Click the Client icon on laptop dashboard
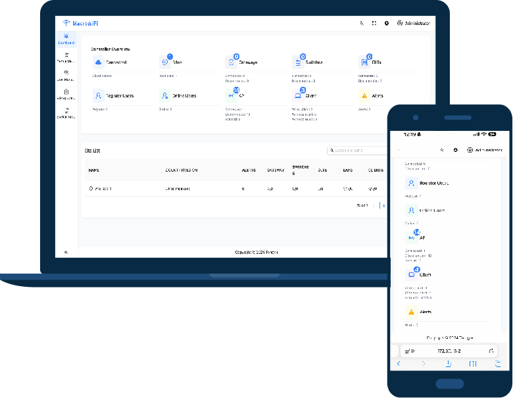This screenshot has width=513, height=398. tap(299, 95)
